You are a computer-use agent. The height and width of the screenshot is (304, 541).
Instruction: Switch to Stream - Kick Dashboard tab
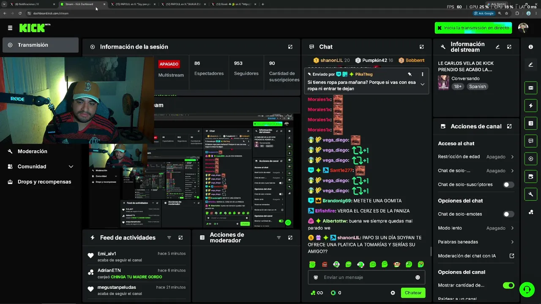coord(83,4)
